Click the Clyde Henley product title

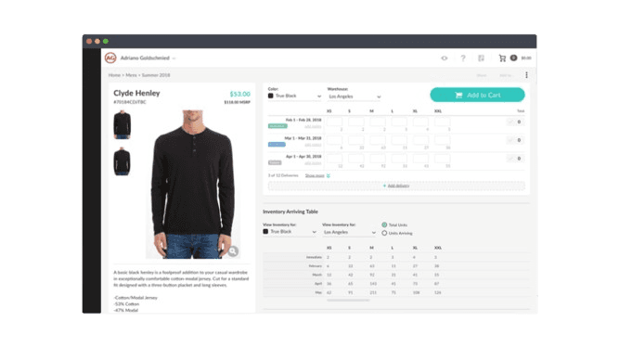point(136,93)
